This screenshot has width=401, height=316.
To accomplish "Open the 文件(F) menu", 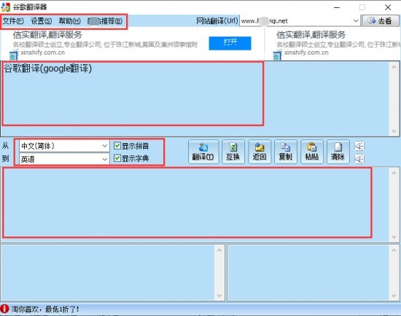I will coord(13,21).
